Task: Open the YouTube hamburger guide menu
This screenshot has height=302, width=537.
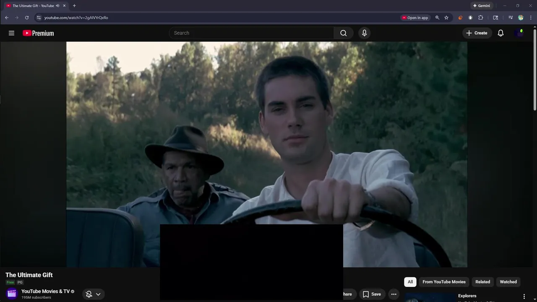Action: pos(11,33)
